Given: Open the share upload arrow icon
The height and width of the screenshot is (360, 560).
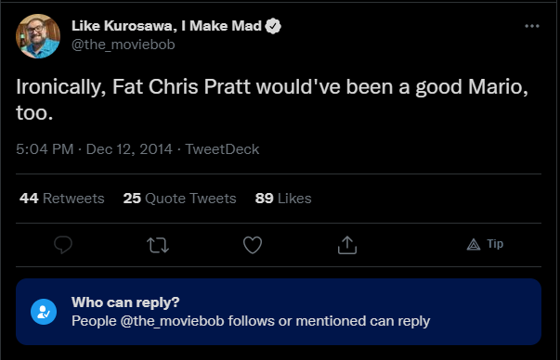Looking at the screenshot, I should (347, 245).
